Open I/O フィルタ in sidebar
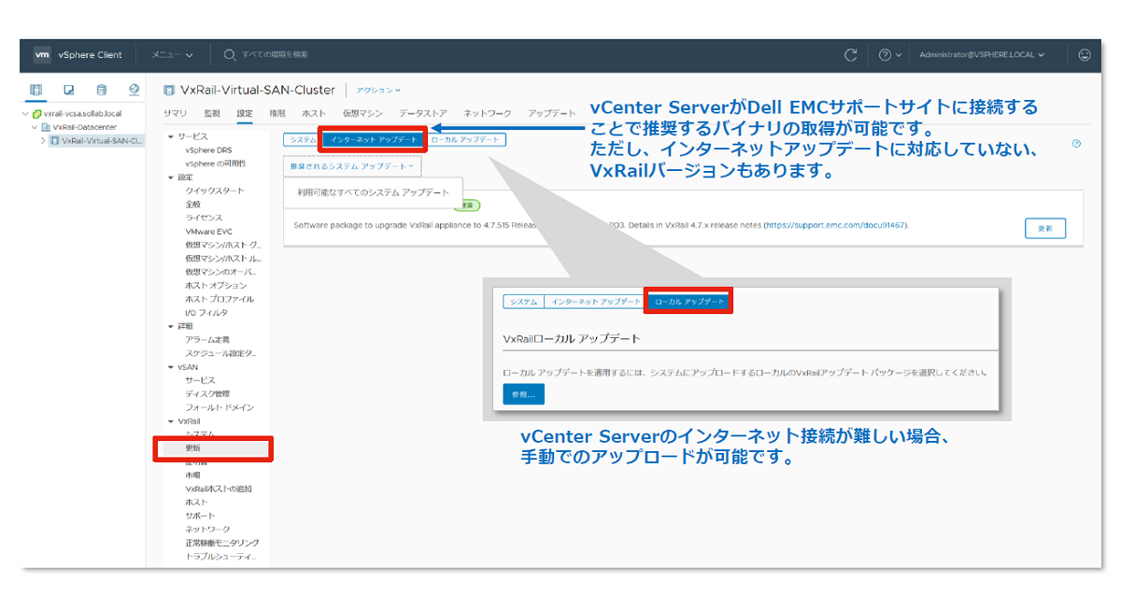This screenshot has width=1121, height=610. click(x=206, y=313)
